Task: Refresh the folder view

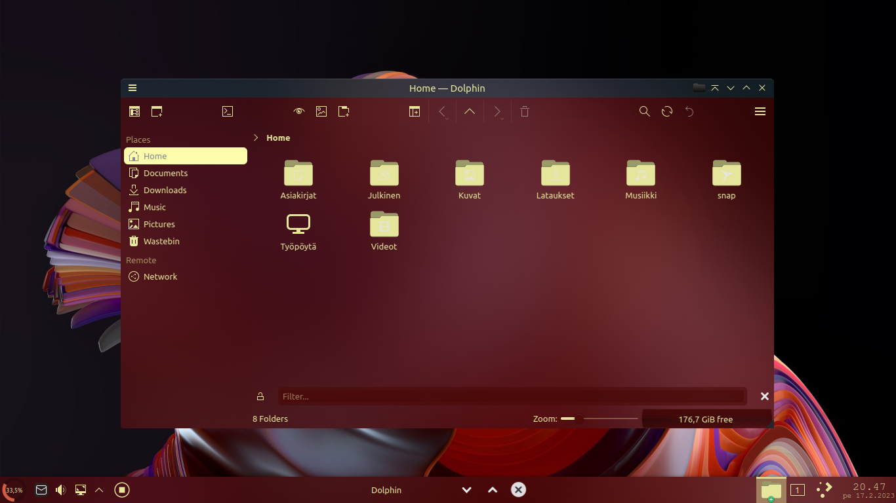Action: 667,111
